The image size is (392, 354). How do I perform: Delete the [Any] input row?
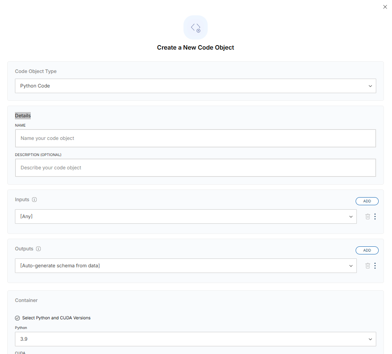(x=367, y=217)
